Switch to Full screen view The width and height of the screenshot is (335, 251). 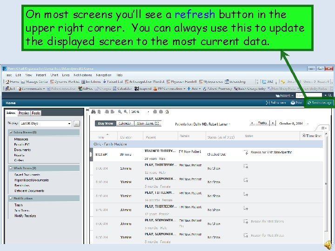pos(276,103)
